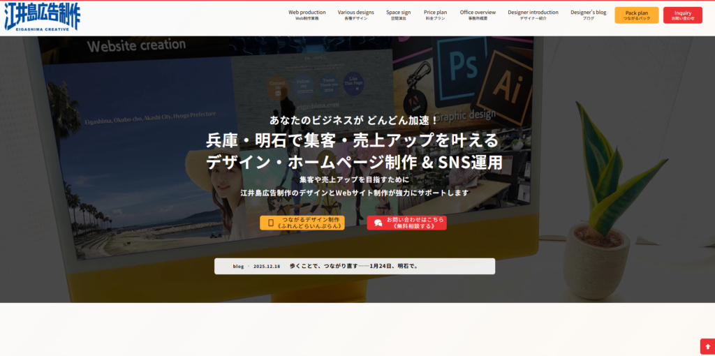Click the 2025.12.18 date in news bar
The width and height of the screenshot is (715, 356).
(267, 266)
